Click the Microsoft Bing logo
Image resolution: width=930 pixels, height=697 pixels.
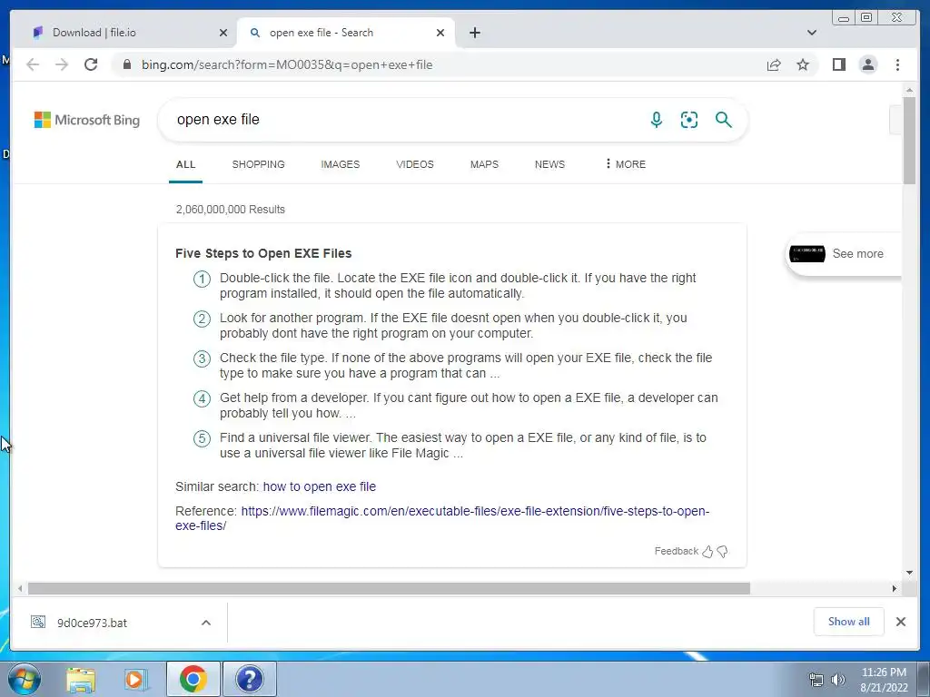pos(87,120)
